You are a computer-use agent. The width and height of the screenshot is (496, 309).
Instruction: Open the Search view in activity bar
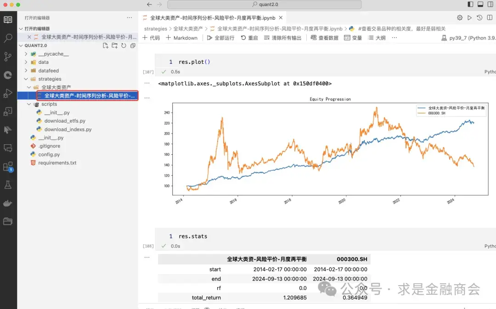pyautogui.click(x=8, y=38)
